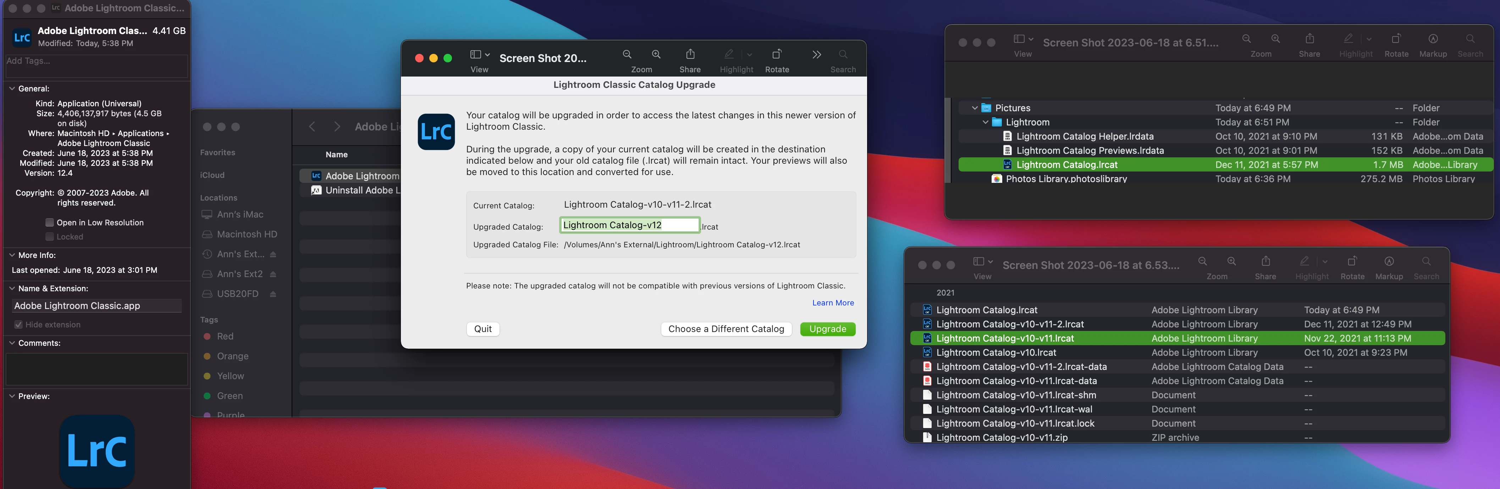
Task: Click Highlight pen icon in center Preview window
Action: [x=728, y=55]
